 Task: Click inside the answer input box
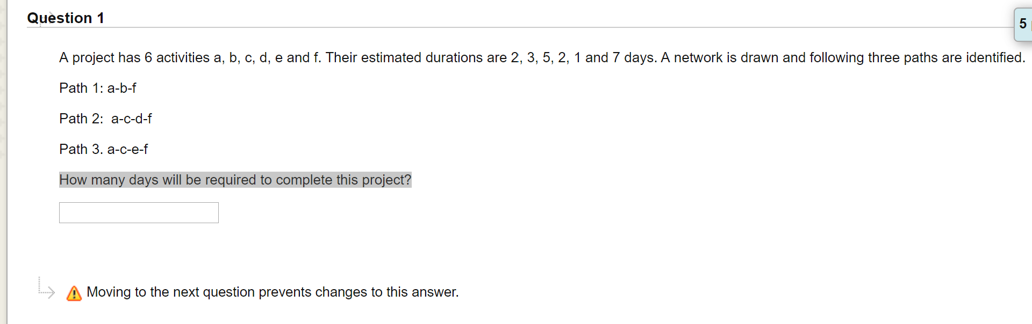click(138, 212)
